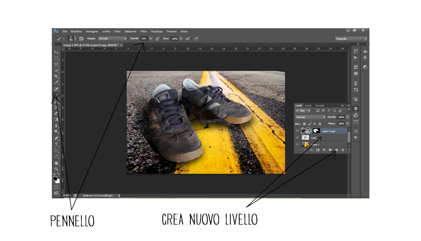Open the brush Opacità slider arrow
Image resolution: width=421 pixels, height=241 pixels.
151,39
